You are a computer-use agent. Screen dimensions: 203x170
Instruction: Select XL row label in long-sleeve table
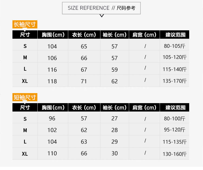click(25, 81)
